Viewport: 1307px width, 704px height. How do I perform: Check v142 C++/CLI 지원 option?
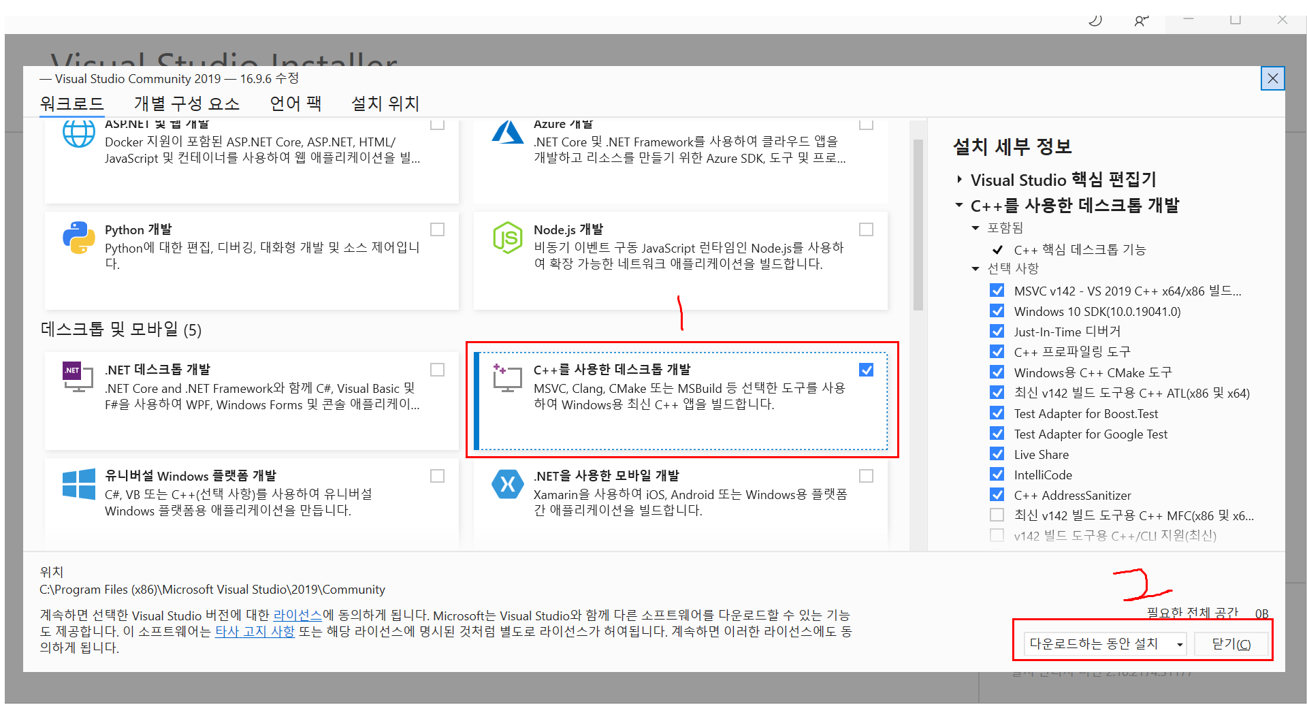coord(997,536)
